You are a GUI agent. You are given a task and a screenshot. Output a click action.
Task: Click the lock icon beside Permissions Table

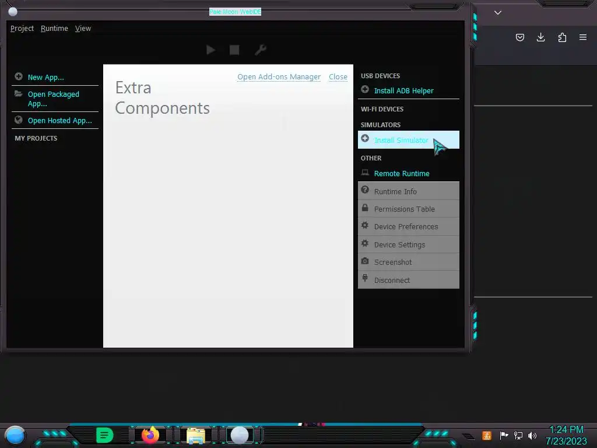pos(365,208)
